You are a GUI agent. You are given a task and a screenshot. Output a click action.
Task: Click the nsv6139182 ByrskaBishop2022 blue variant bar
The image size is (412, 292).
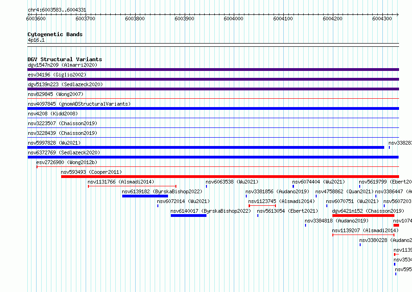(145, 196)
